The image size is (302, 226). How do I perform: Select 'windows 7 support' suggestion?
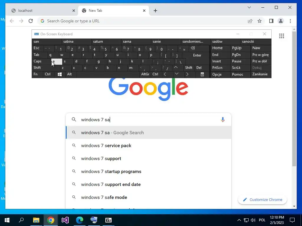pyautogui.click(x=149, y=159)
